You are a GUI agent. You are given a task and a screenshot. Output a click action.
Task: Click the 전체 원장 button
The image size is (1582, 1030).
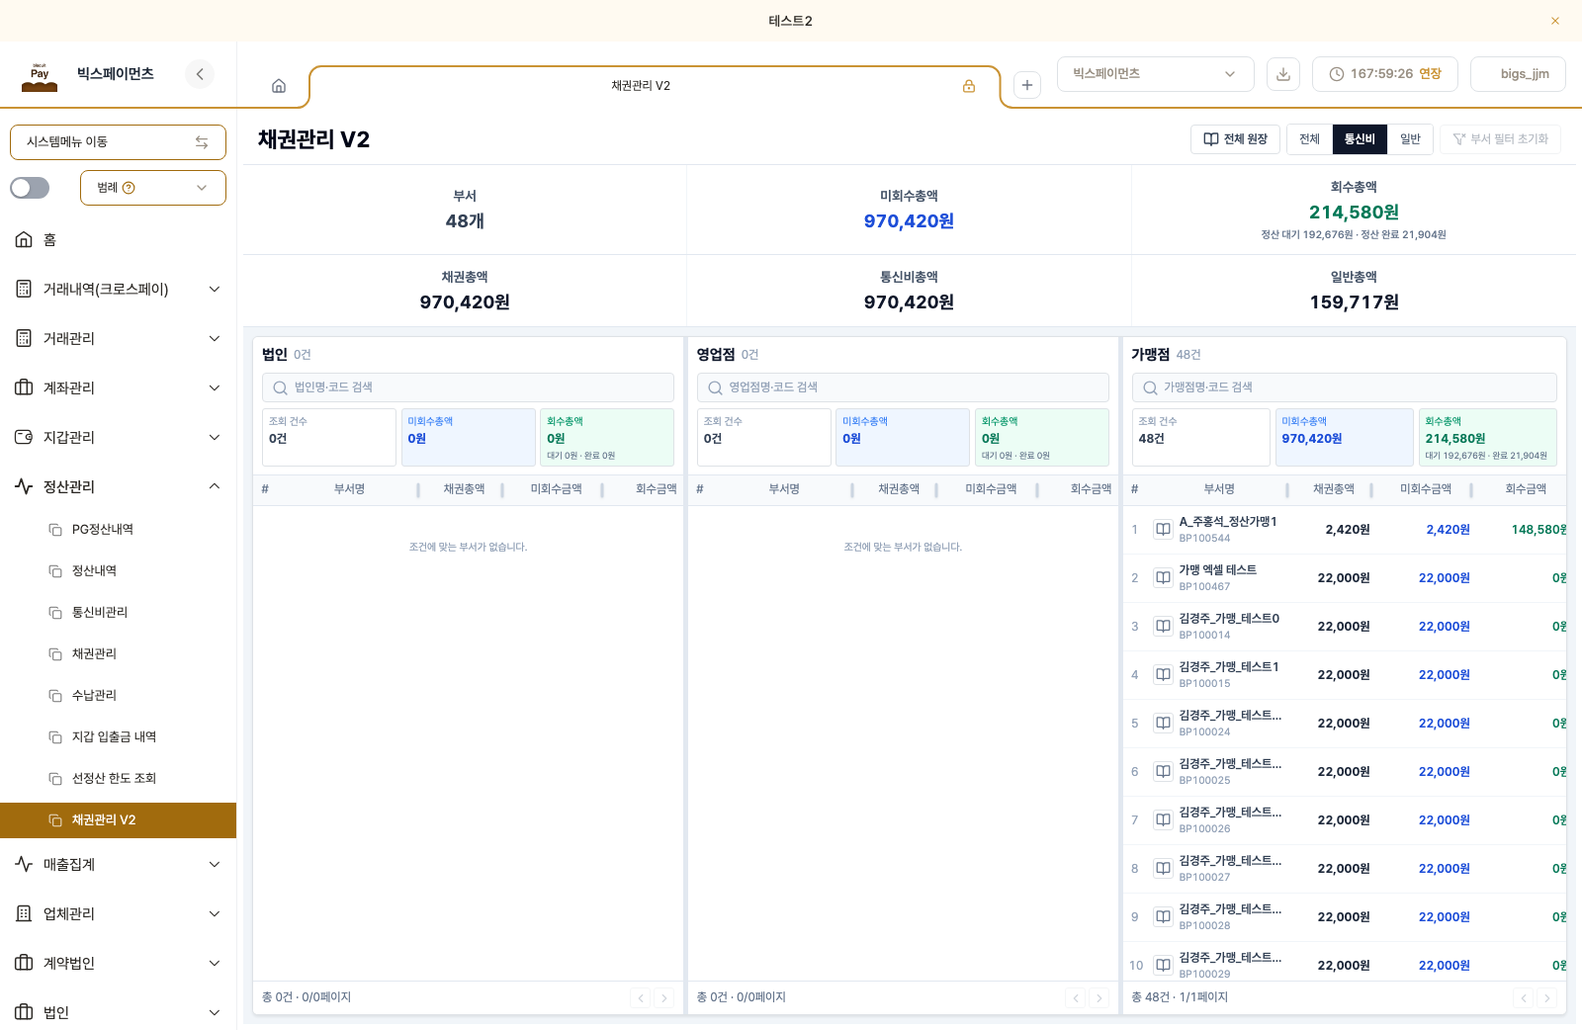[1236, 139]
